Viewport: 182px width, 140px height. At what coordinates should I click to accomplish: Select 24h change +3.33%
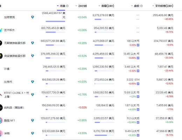[82, 133]
